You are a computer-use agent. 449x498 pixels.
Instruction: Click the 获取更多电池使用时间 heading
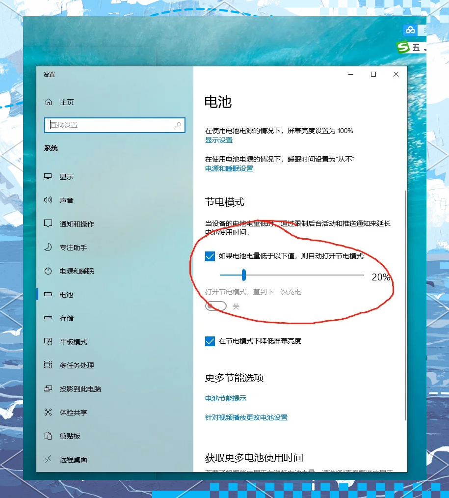[254, 458]
